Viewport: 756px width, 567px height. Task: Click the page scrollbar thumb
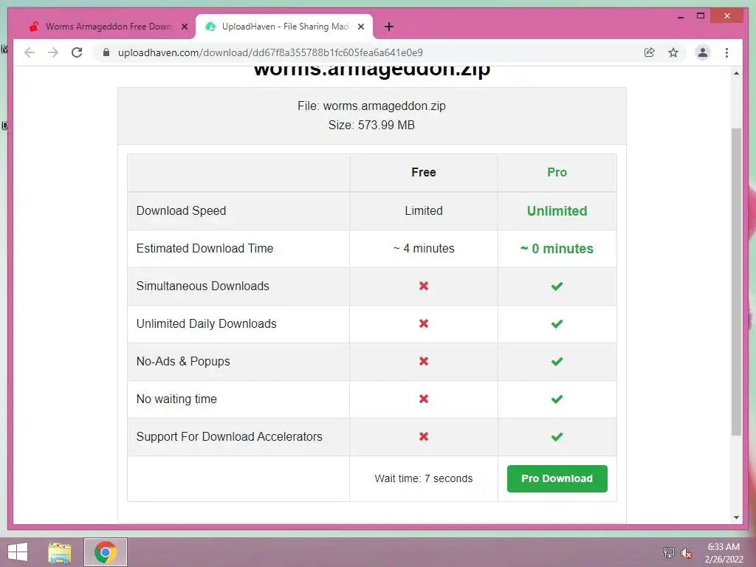coord(736,282)
